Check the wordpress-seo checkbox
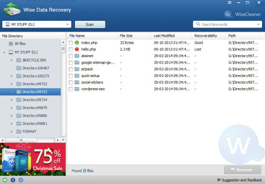Image resolution: width=265 pixels, height=184 pixels. (71, 89)
